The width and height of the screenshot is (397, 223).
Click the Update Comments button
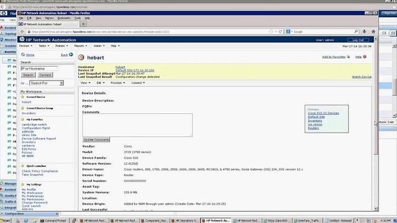tap(96, 139)
